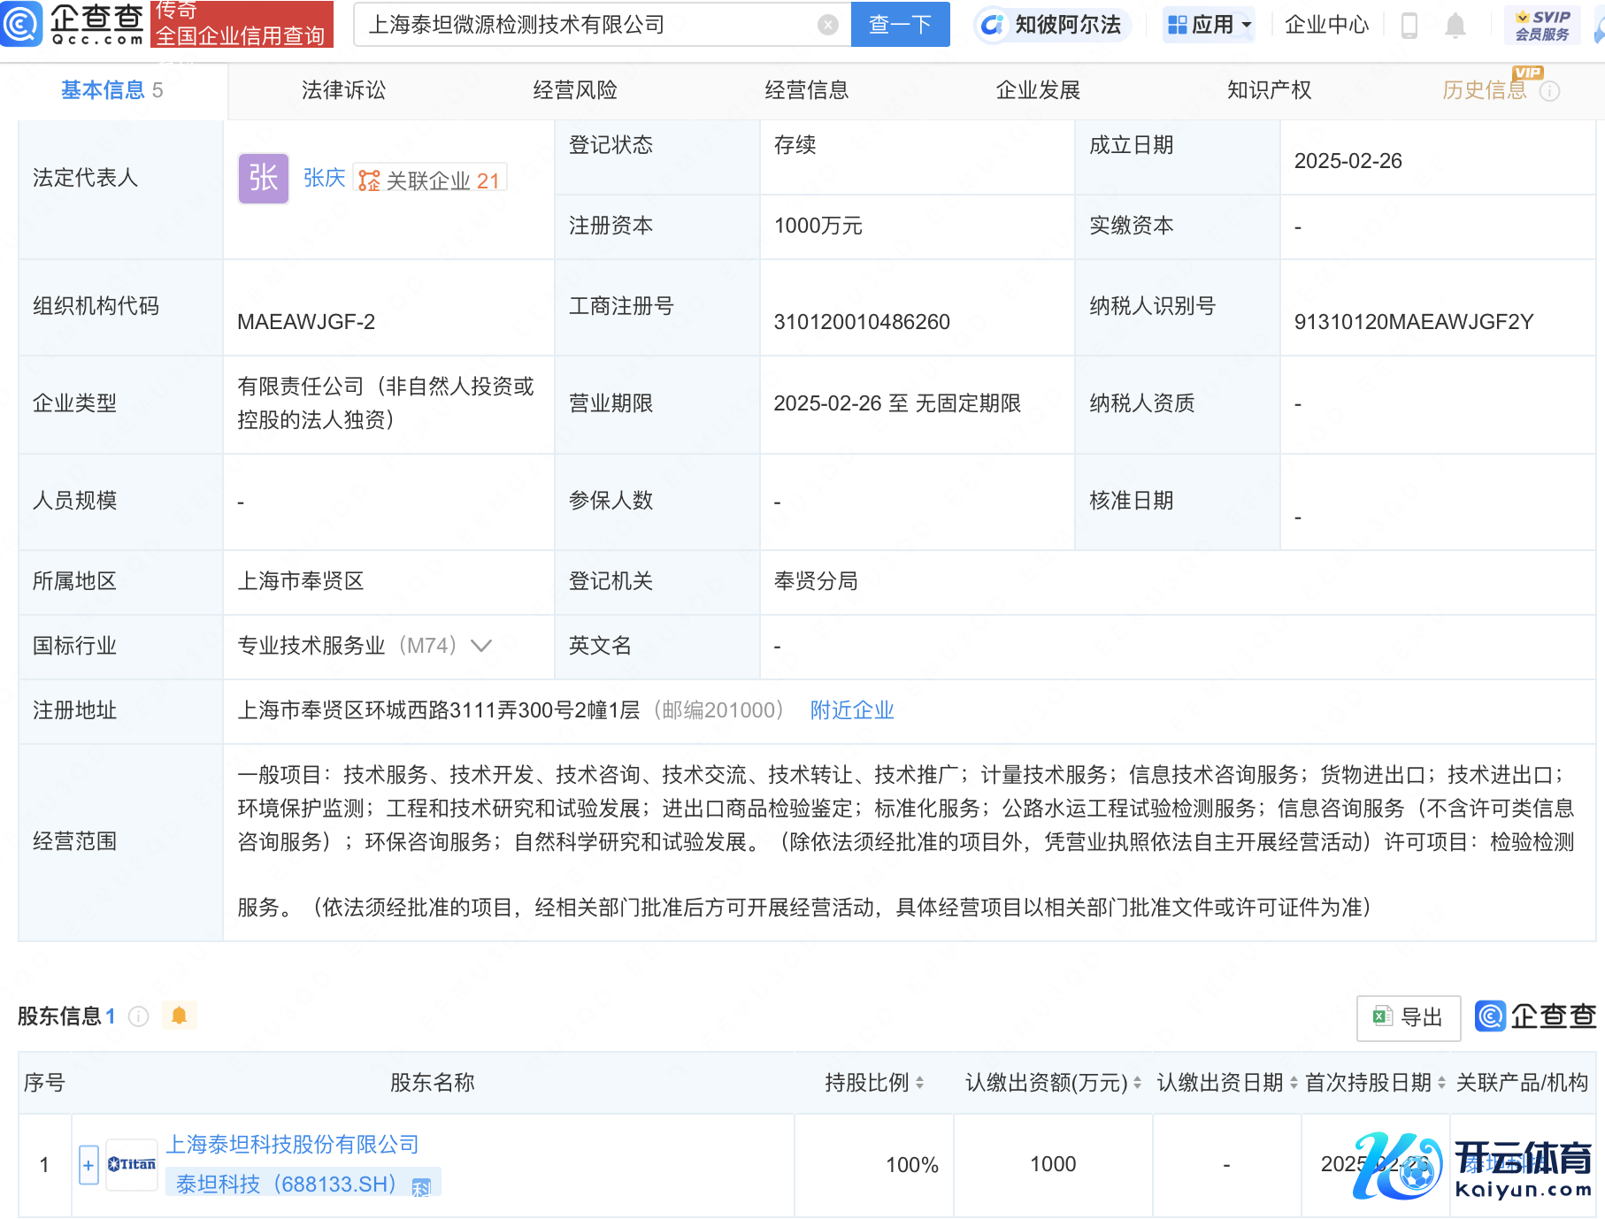Expand shareholder row with plus button
Viewport: 1605px width, 1219px height.
(x=88, y=1165)
